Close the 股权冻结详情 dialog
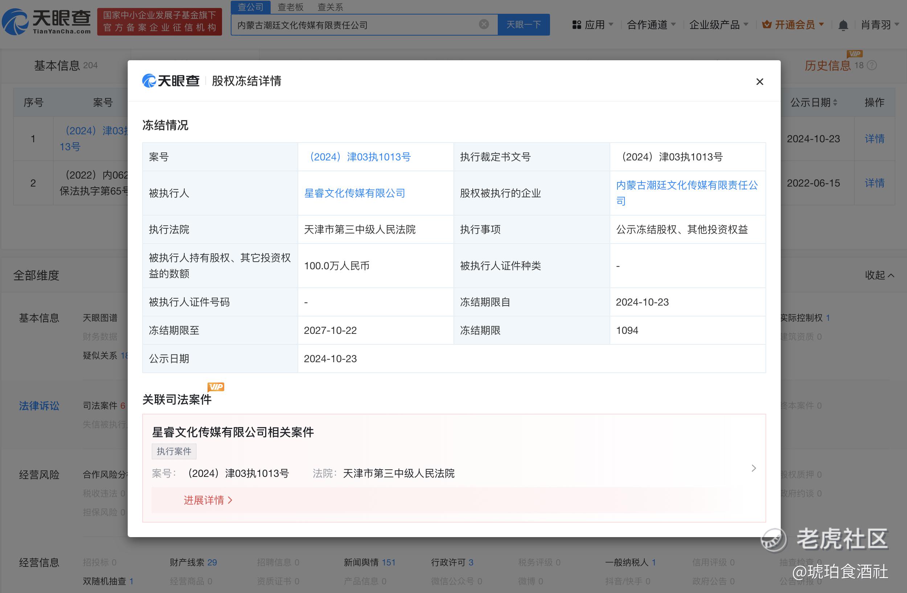The image size is (907, 593). pos(759,82)
